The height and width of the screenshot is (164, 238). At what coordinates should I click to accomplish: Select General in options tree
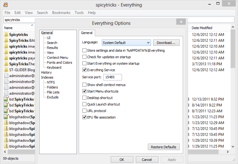pos(47,33)
